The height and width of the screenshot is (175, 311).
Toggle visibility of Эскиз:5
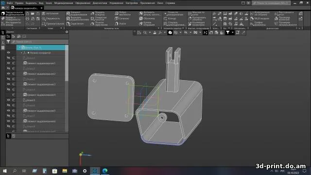(x=9, y=100)
